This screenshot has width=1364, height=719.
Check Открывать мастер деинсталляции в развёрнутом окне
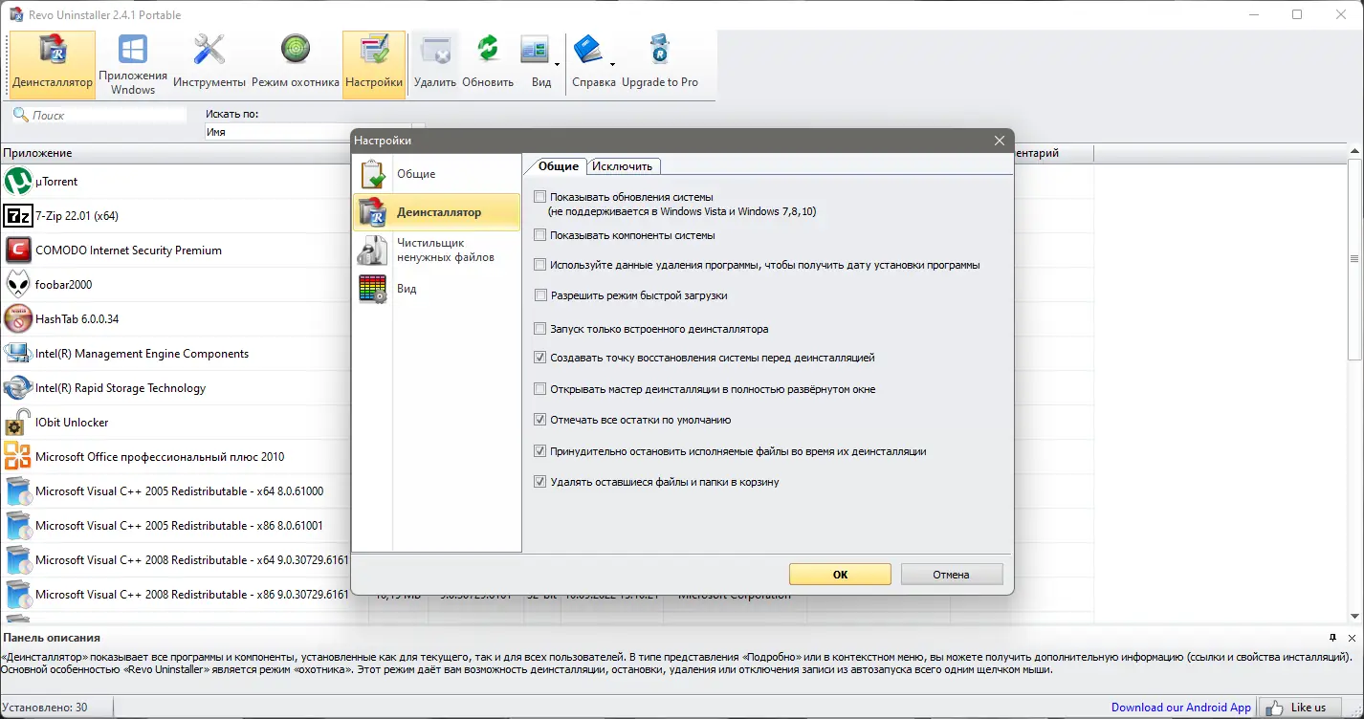pos(540,389)
